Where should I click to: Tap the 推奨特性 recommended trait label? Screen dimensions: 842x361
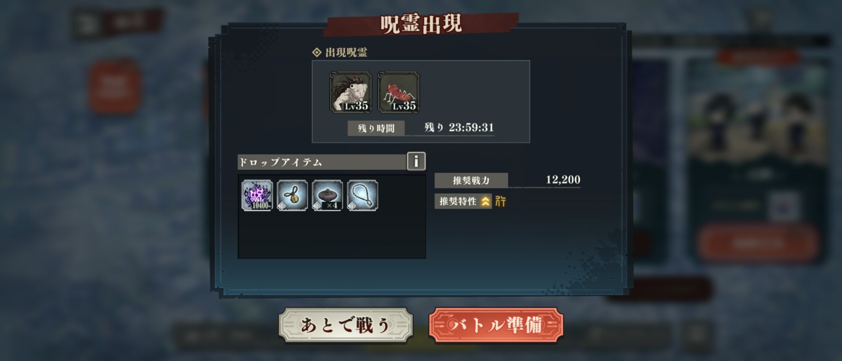click(x=458, y=201)
